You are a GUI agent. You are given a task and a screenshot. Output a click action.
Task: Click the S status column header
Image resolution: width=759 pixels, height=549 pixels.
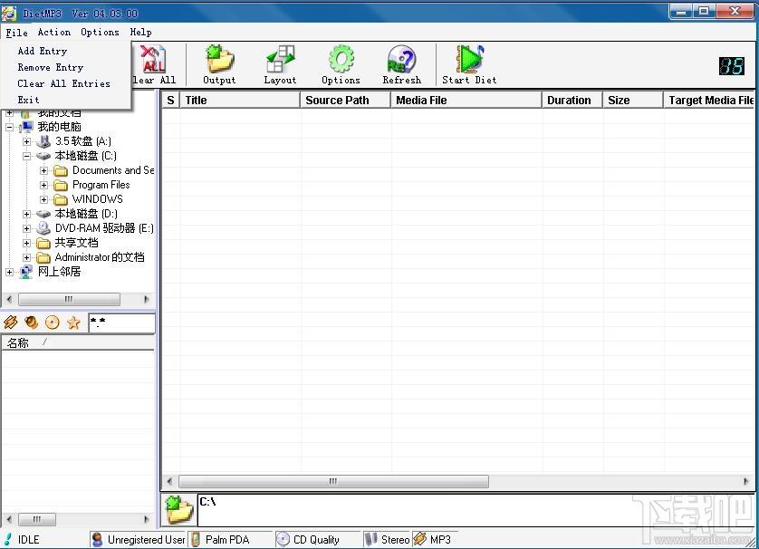click(170, 101)
